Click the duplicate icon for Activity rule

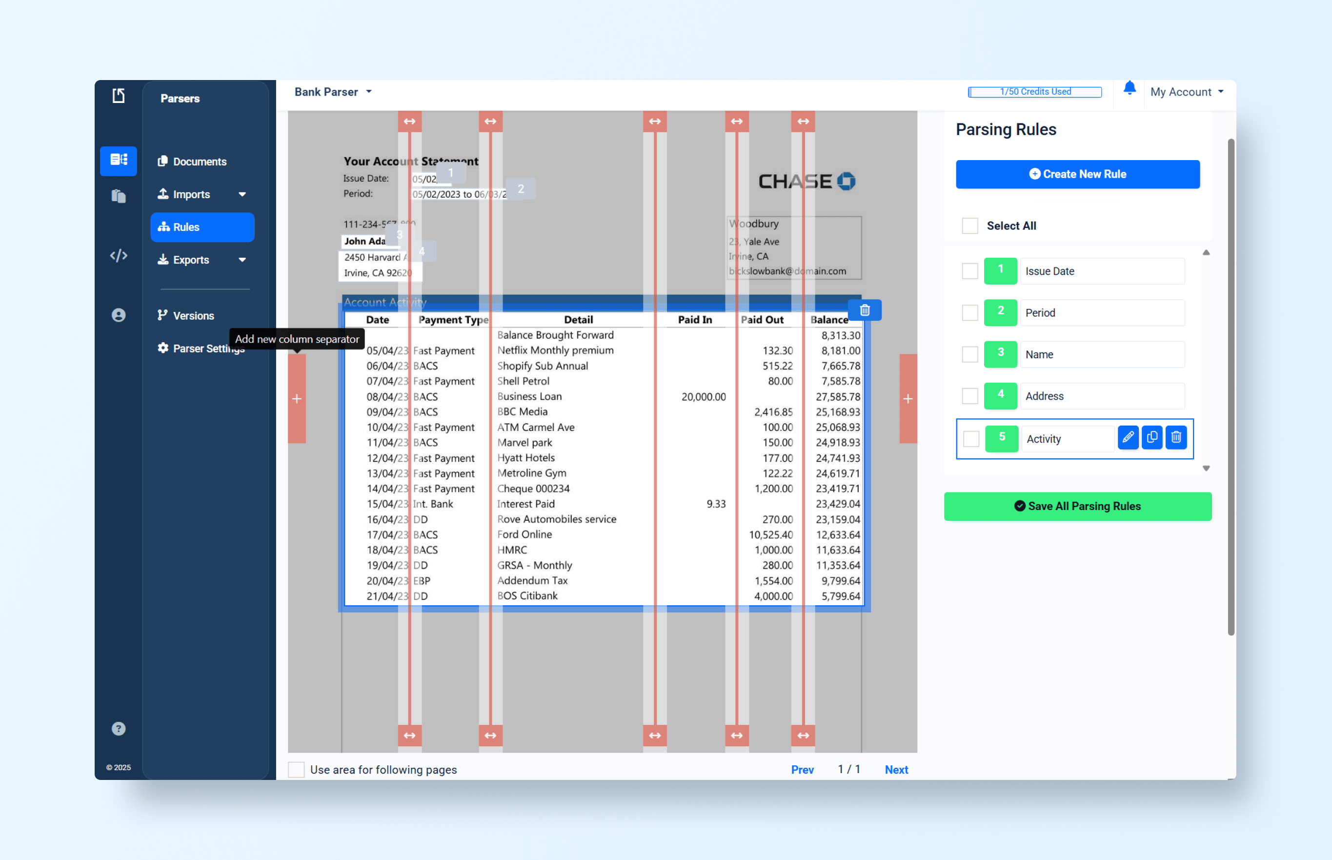[x=1151, y=437]
